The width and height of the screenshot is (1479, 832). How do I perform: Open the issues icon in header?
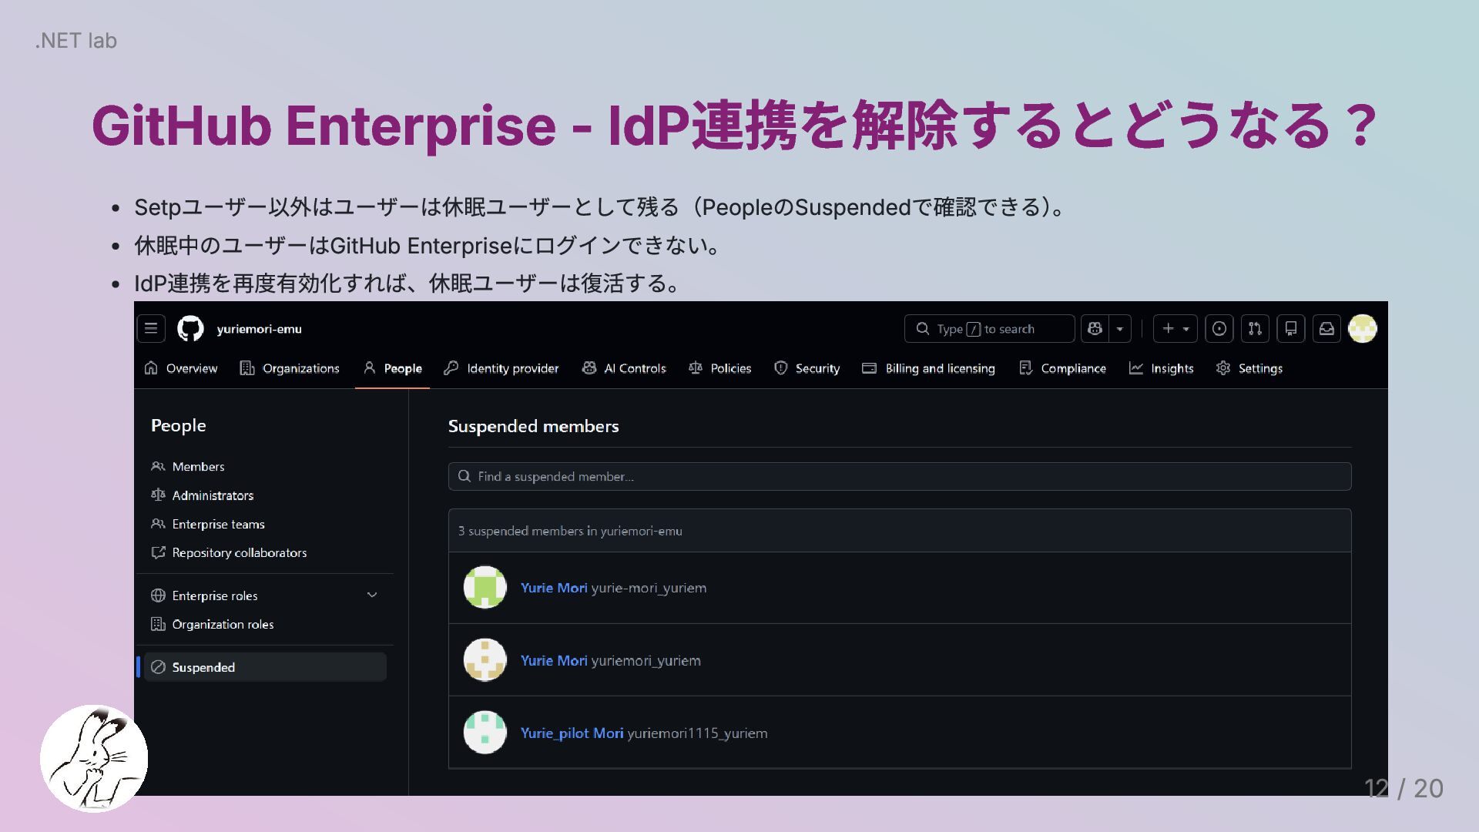[x=1219, y=329]
